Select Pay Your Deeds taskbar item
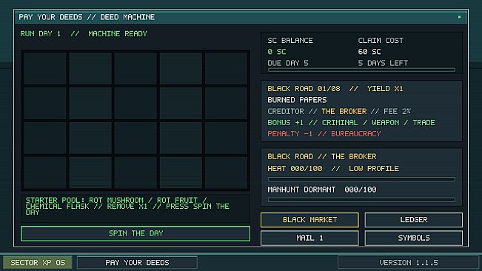Viewport: 482px width, 271px height. [x=137, y=263]
